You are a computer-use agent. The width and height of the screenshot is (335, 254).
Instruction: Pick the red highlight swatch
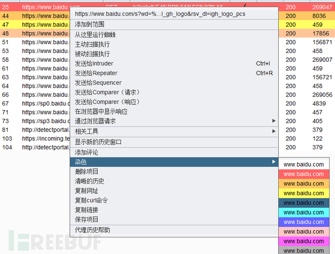point(304,174)
